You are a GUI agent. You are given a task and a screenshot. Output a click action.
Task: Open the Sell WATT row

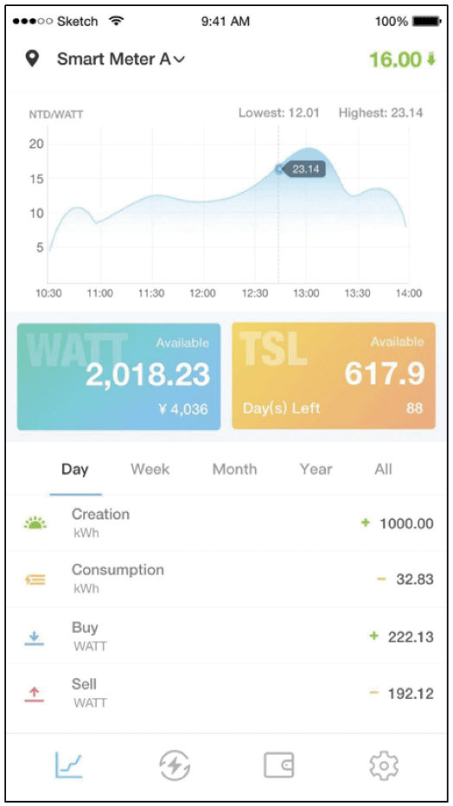point(226,694)
